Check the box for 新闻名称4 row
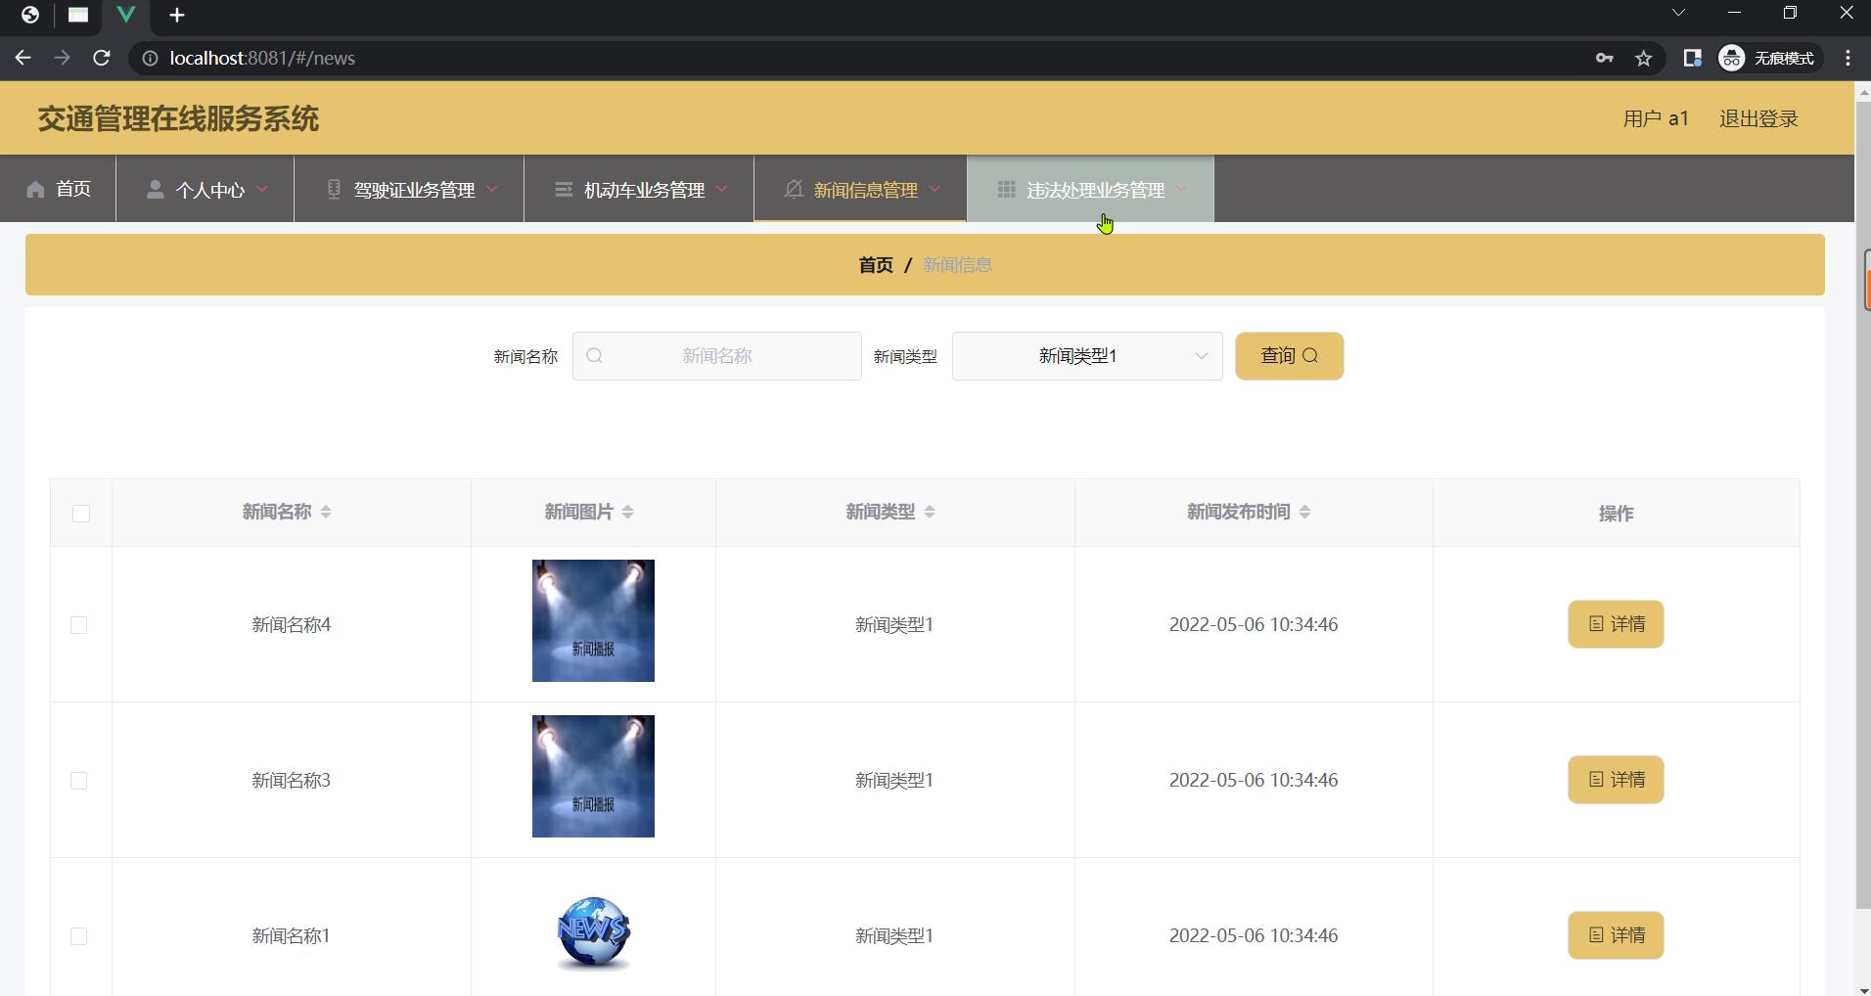1871x996 pixels. pyautogui.click(x=79, y=625)
